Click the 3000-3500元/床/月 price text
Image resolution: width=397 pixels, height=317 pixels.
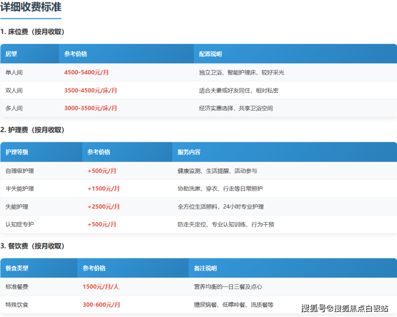91,108
